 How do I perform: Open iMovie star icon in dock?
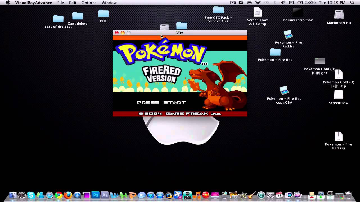[242, 195]
